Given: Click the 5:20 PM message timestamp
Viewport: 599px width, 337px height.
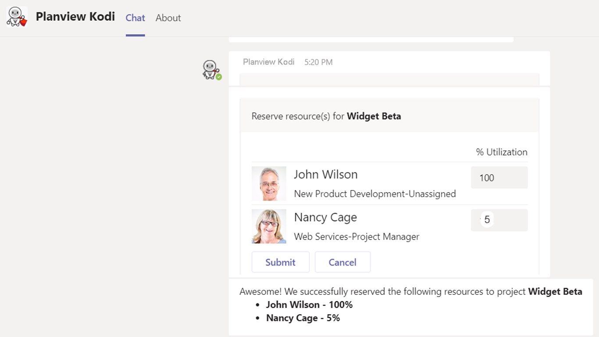Looking at the screenshot, I should click(318, 62).
